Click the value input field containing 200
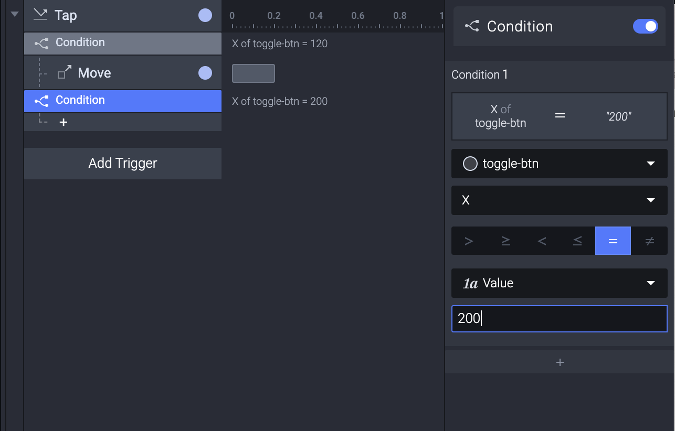This screenshot has width=675, height=431. tap(559, 319)
